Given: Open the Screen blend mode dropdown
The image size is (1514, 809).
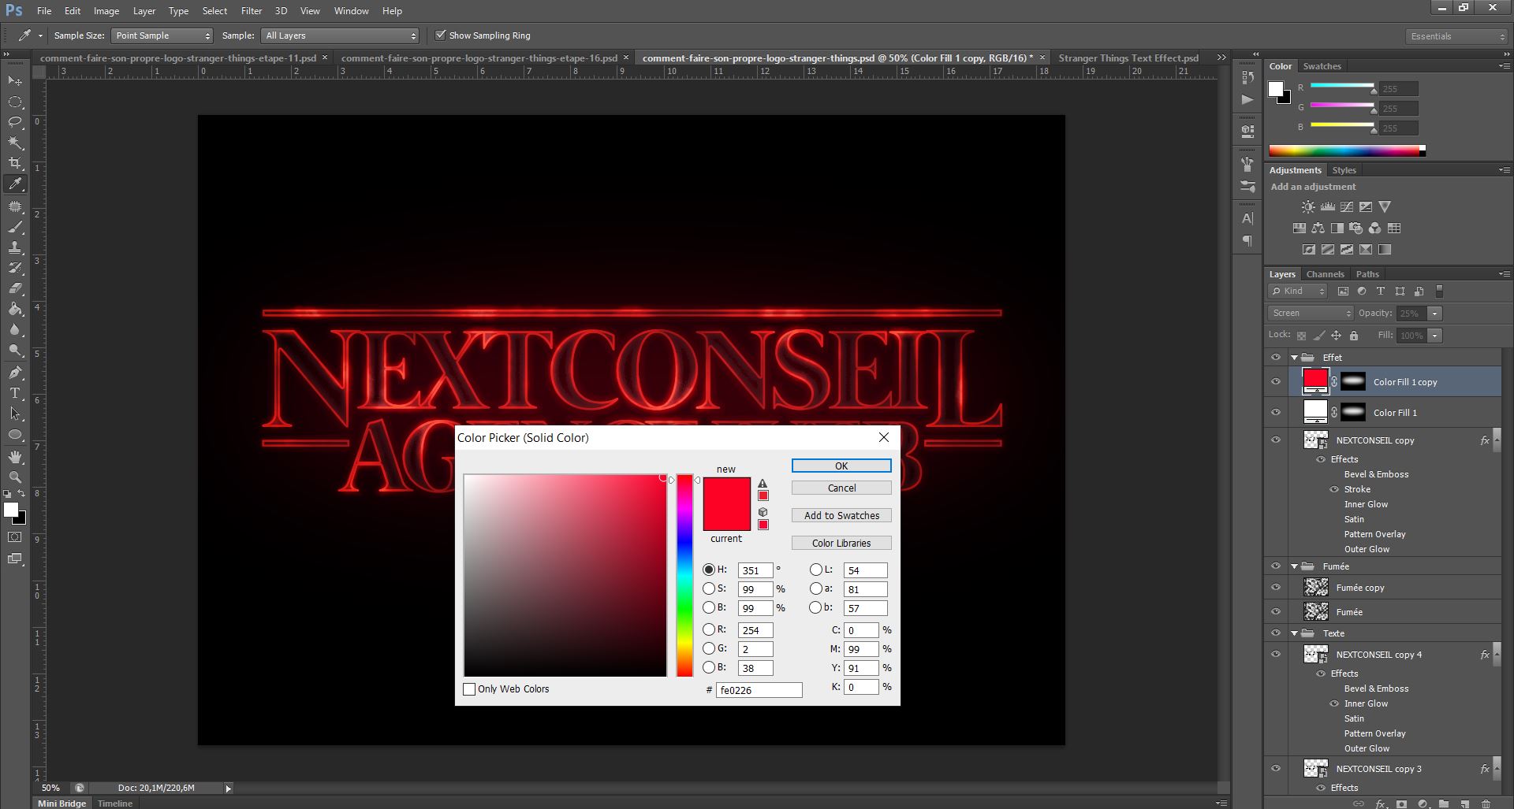Looking at the screenshot, I should 1310,314.
